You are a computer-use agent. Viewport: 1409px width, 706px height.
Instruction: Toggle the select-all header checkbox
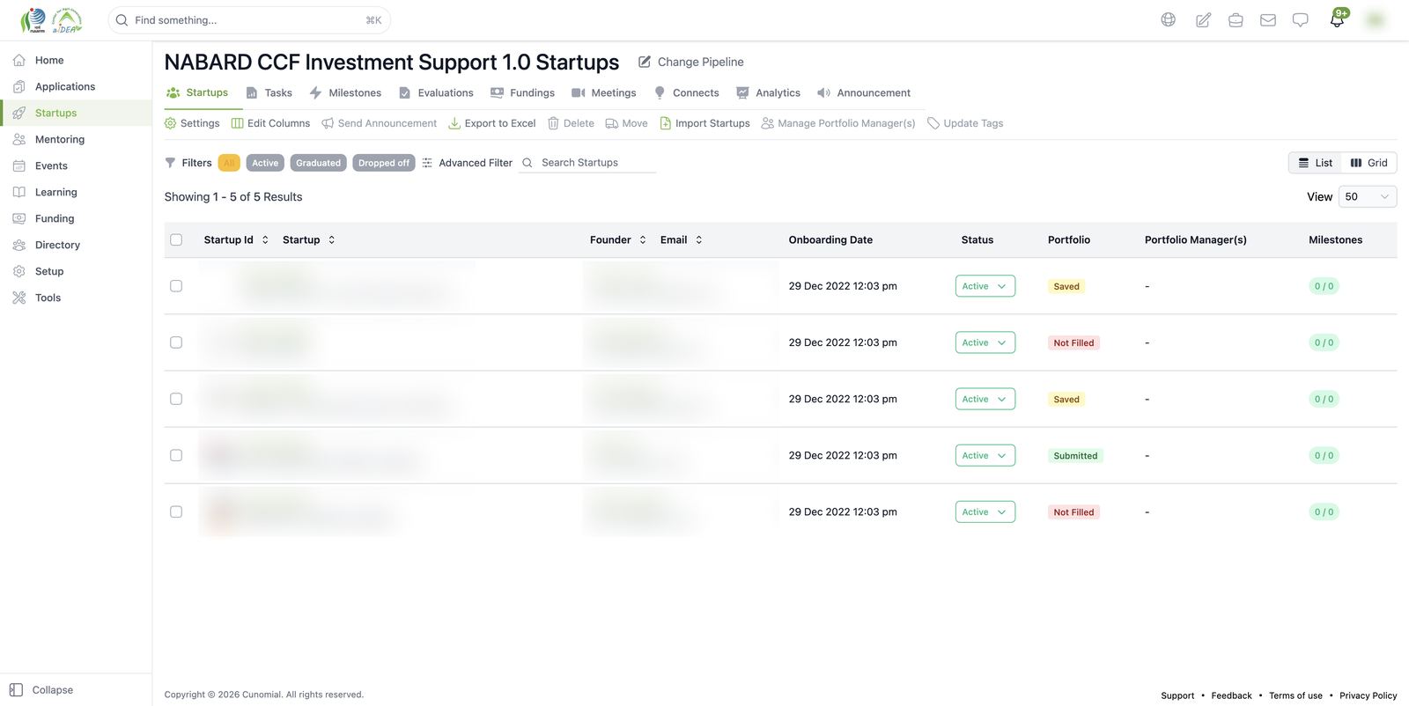pos(176,239)
